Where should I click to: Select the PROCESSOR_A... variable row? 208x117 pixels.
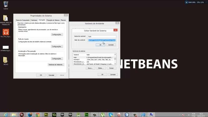(93, 62)
